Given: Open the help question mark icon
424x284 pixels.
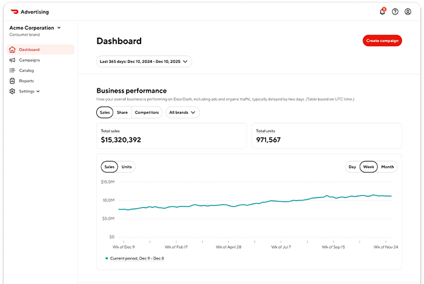Looking at the screenshot, I should 395,12.
